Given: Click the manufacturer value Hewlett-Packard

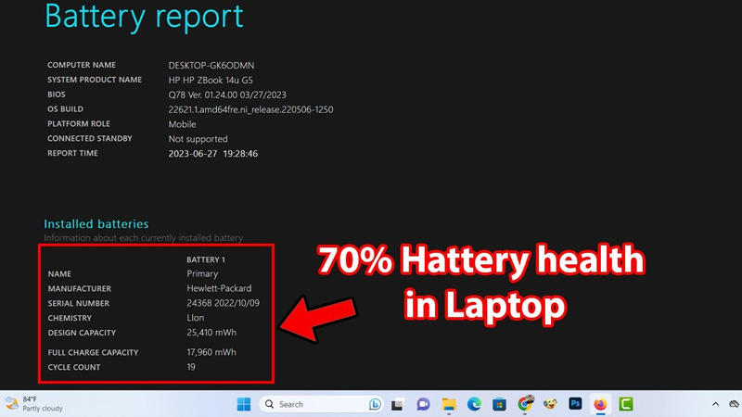Looking at the screenshot, I should [219, 288].
